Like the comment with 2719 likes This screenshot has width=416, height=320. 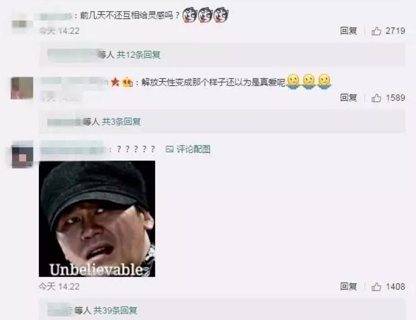pyautogui.click(x=376, y=32)
